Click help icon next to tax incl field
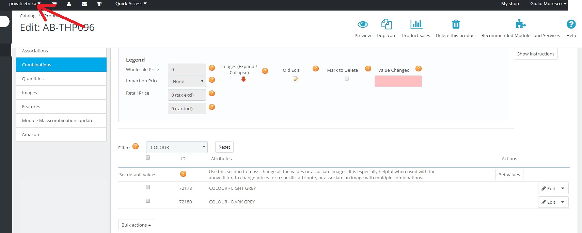Screen dimensions: 582x233 click(212, 107)
